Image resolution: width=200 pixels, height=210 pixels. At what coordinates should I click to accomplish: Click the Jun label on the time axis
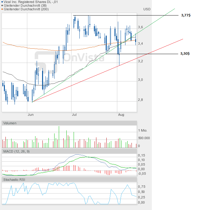coord(31,115)
